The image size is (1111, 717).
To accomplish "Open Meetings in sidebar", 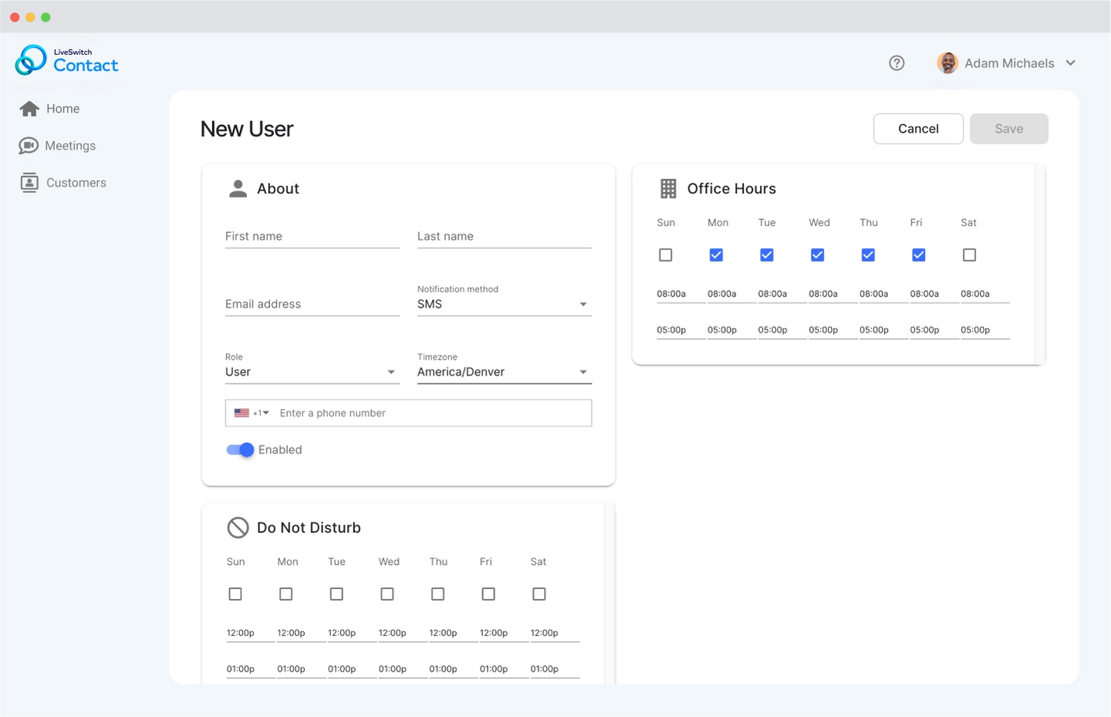I will [x=58, y=146].
